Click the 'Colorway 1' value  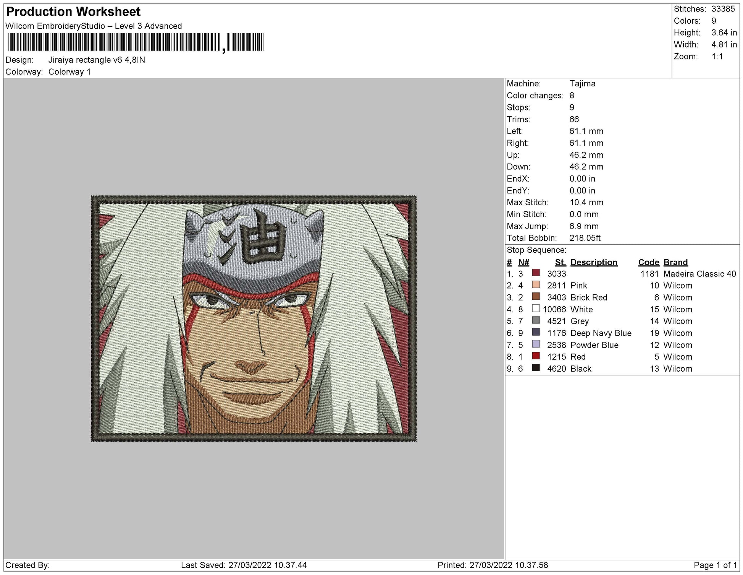[x=69, y=72]
